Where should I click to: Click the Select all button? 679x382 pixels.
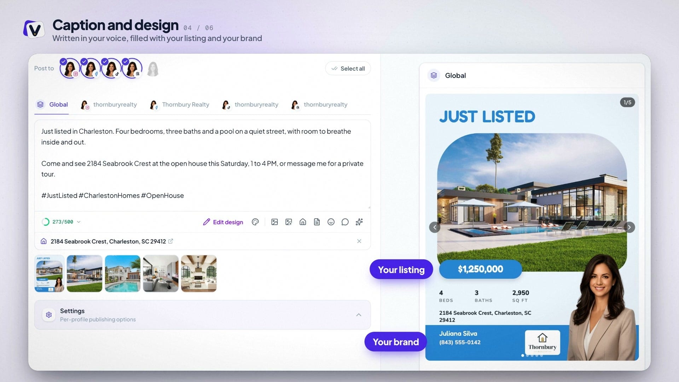(x=348, y=69)
